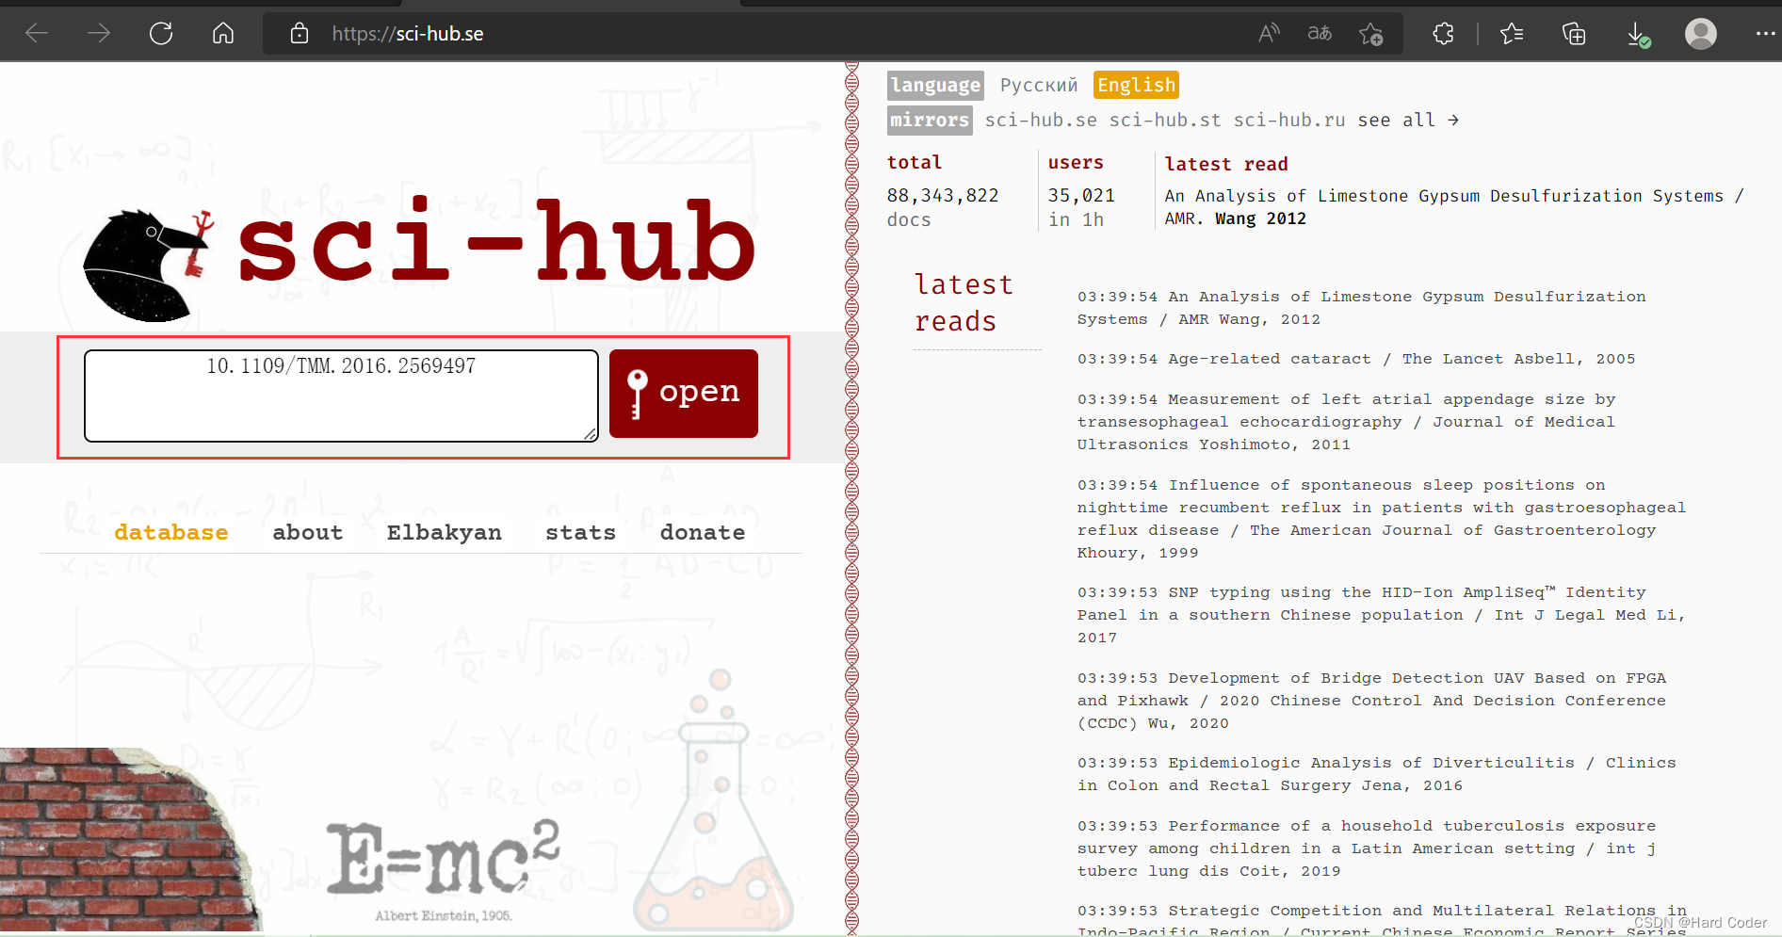Image resolution: width=1782 pixels, height=937 pixels.
Task: Open Strategic Competition Multilateral Relations entry
Action: point(1383,919)
